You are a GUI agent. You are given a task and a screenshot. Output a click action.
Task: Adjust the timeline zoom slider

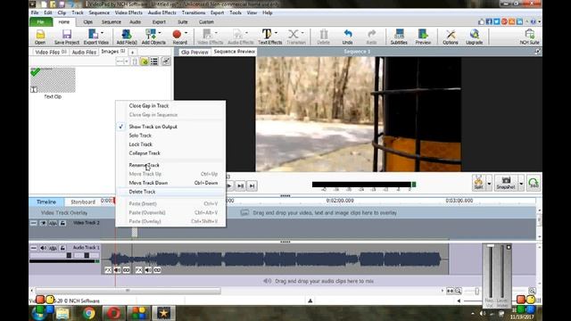coord(477,291)
